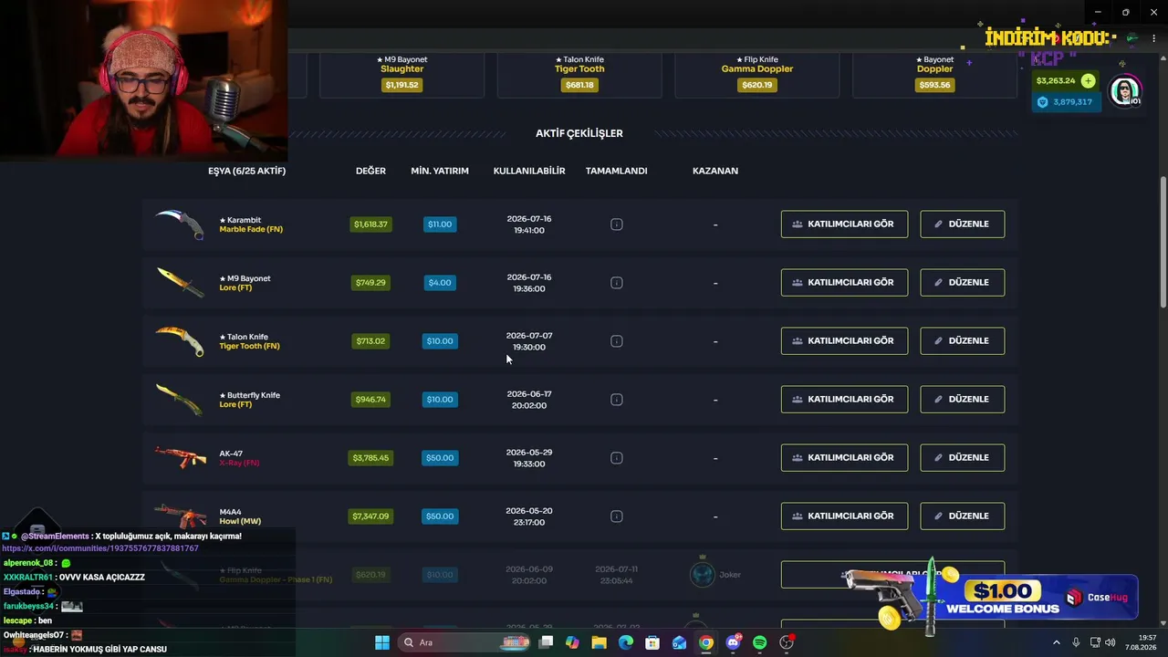Click the page scrollbar up arrow
This screenshot has height=657, width=1168.
pos(1163,60)
